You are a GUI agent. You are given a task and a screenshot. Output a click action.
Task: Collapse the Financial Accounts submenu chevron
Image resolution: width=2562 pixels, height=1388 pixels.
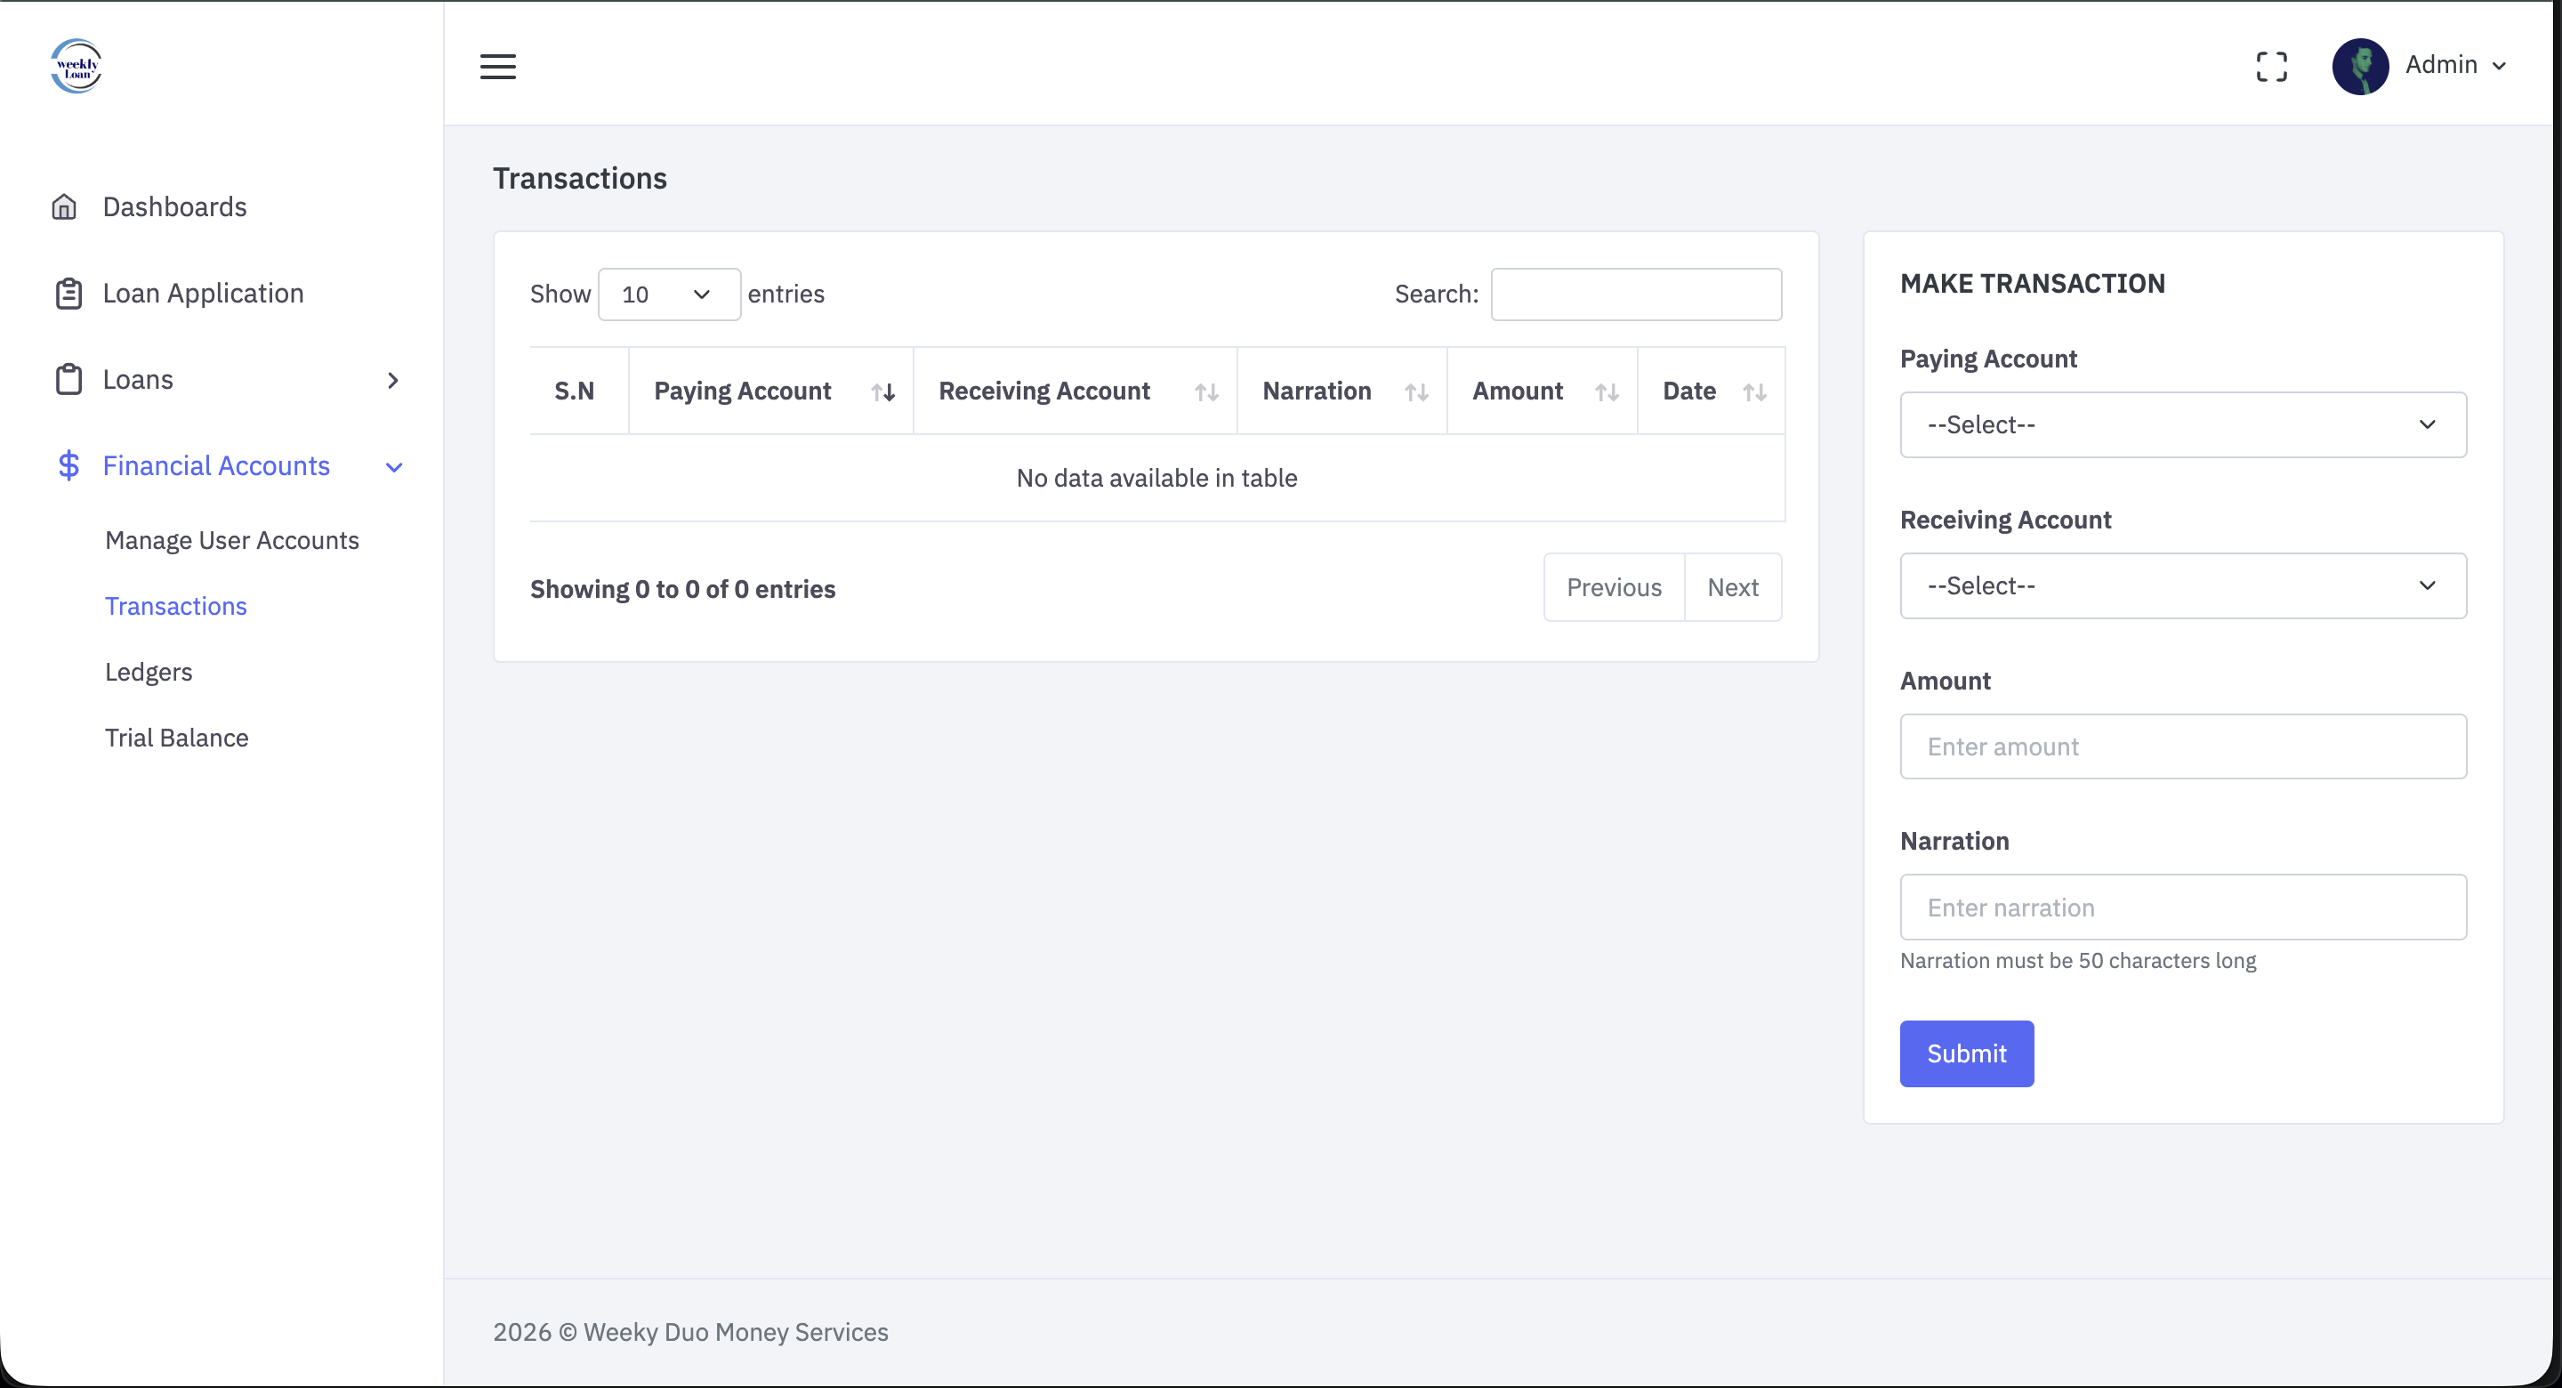coord(394,466)
